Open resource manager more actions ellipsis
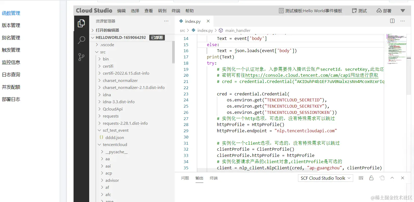 click(166, 21)
